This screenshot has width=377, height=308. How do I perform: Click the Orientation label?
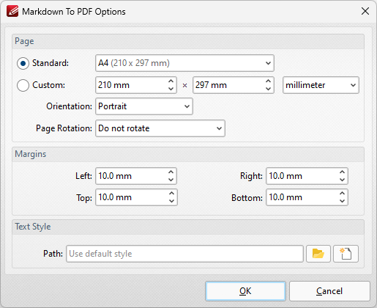[x=69, y=106]
